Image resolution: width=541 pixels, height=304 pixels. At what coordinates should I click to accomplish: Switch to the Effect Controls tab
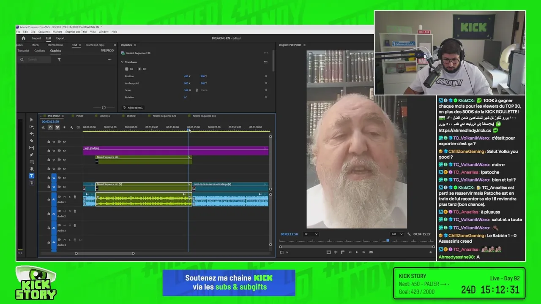(x=55, y=45)
